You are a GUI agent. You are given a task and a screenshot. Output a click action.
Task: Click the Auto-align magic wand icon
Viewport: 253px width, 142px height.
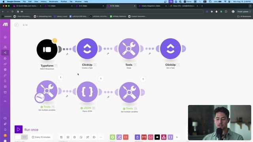88,137
